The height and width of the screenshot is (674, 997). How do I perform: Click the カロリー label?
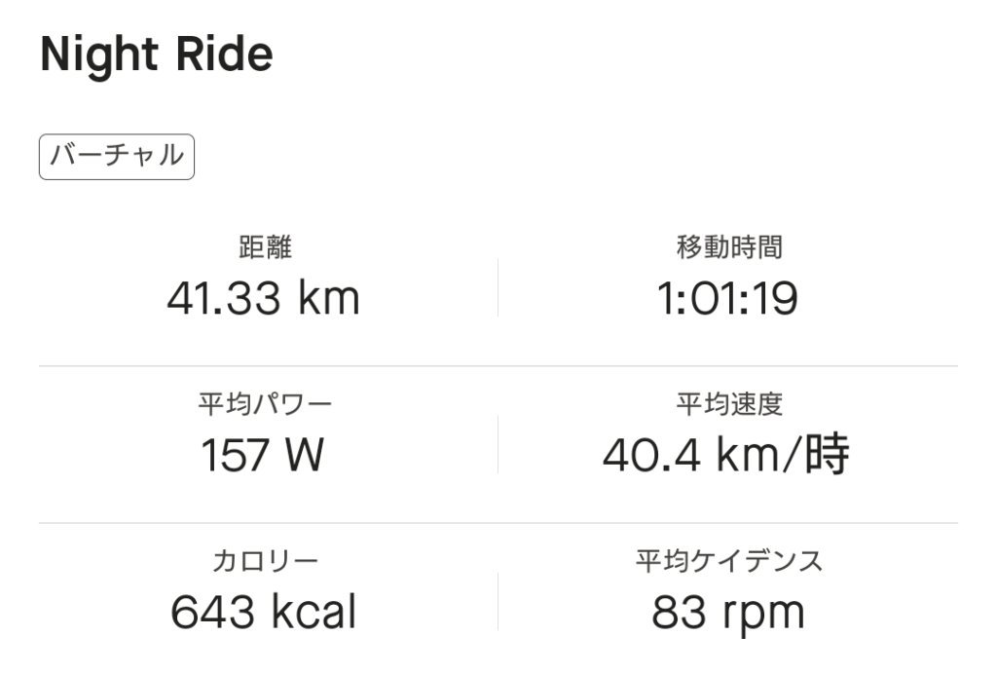[265, 561]
